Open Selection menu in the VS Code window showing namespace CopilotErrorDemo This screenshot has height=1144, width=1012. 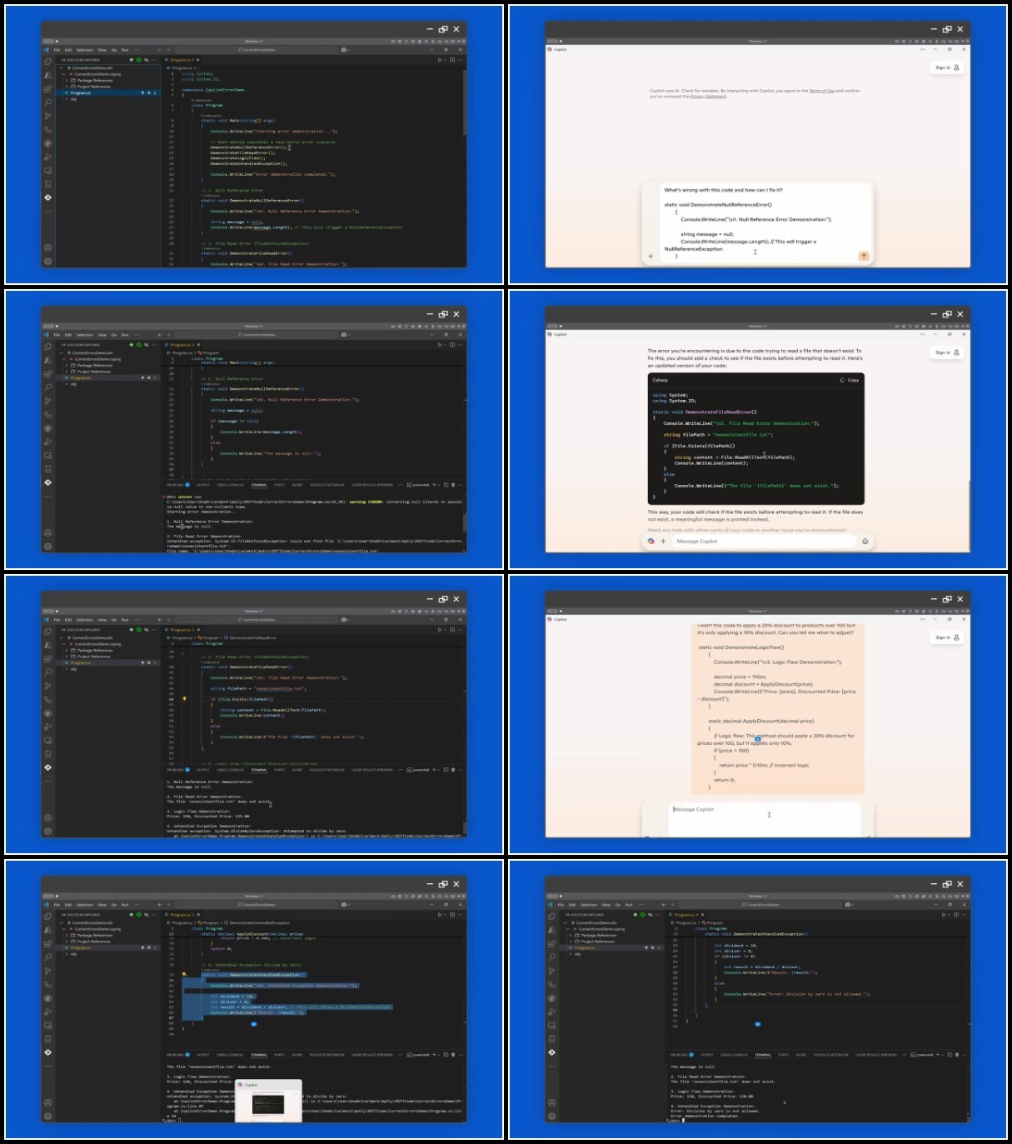85,50
